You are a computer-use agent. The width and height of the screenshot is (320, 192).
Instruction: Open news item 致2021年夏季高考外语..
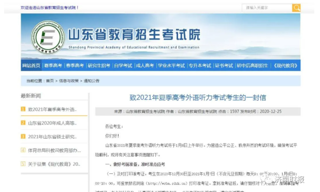[x=52, y=109]
